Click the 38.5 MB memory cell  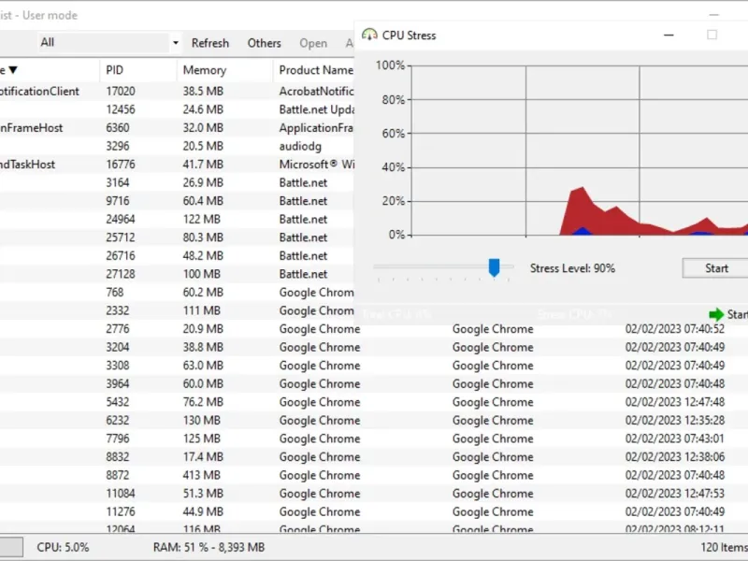click(x=203, y=91)
